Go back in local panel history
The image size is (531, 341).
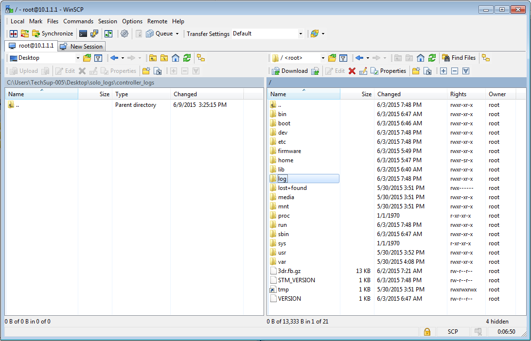[x=114, y=58]
